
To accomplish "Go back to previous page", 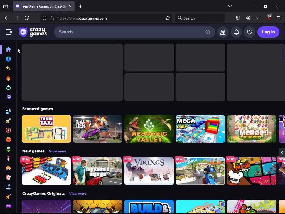I will click(x=7, y=18).
